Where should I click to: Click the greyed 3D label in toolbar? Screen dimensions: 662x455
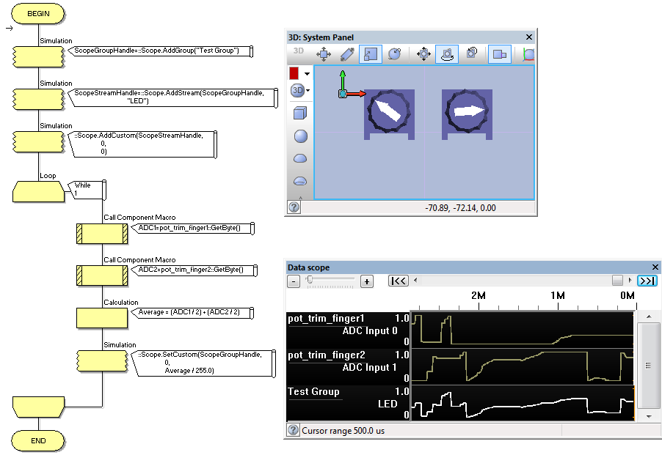pyautogui.click(x=299, y=51)
